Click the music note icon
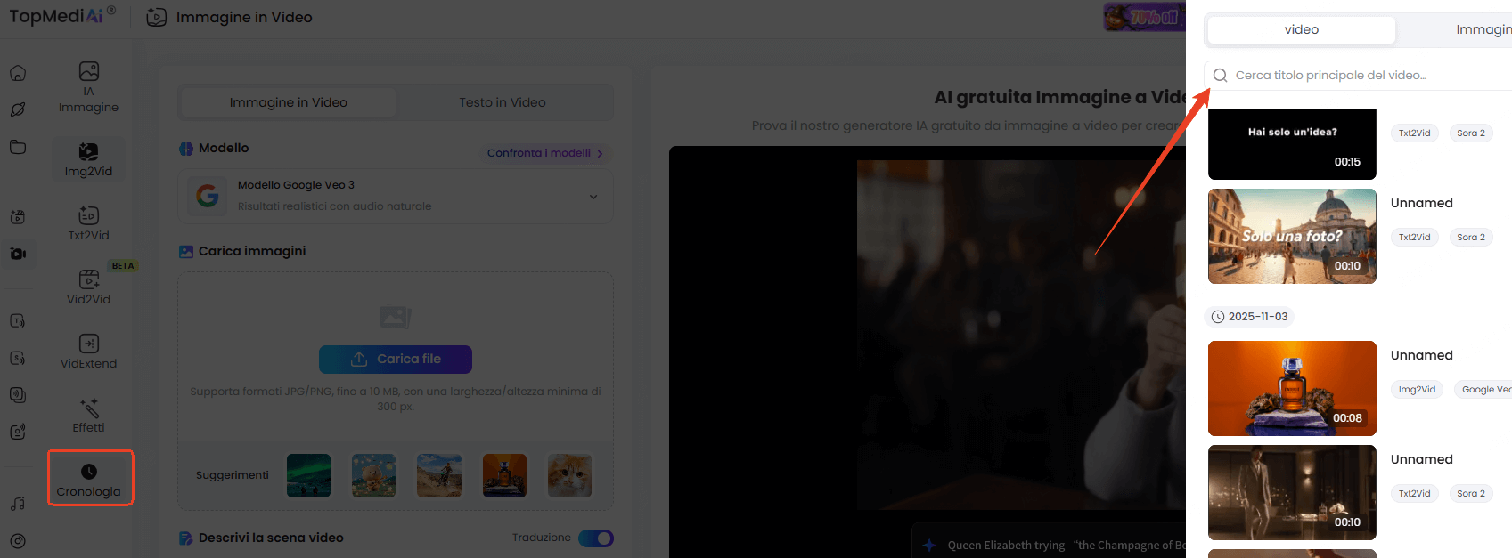The height and width of the screenshot is (558, 1512). point(18,504)
